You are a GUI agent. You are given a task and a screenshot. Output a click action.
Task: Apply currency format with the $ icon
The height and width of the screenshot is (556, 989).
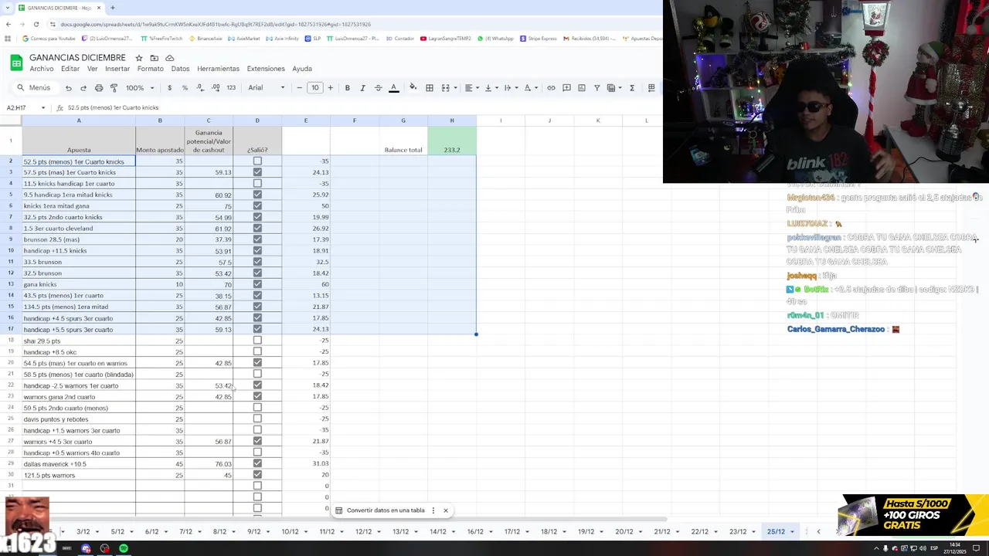(169, 88)
